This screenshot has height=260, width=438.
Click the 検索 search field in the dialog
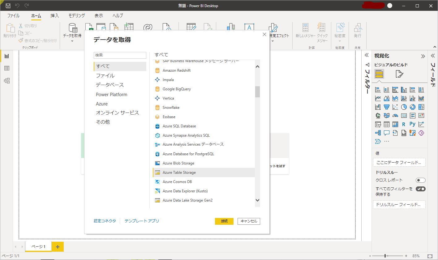120,55
